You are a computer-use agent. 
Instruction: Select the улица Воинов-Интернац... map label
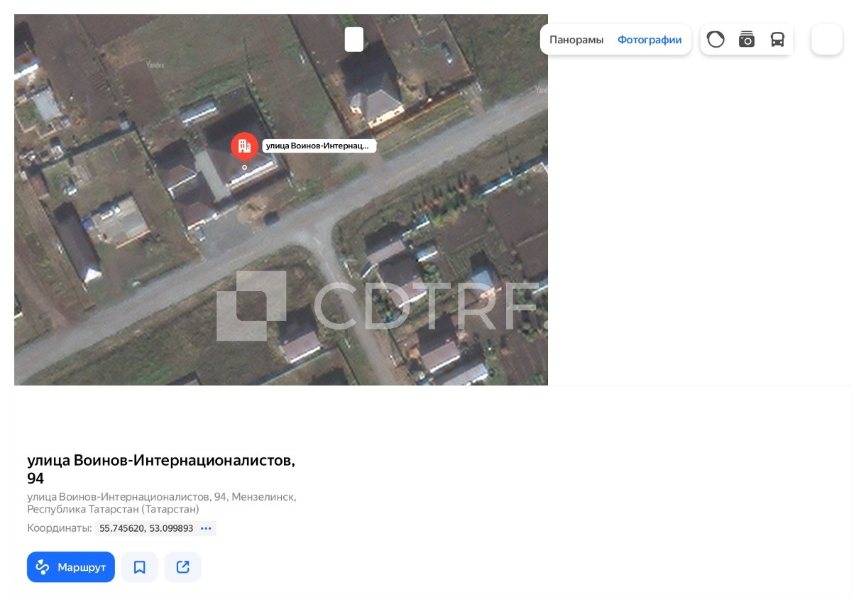[319, 146]
